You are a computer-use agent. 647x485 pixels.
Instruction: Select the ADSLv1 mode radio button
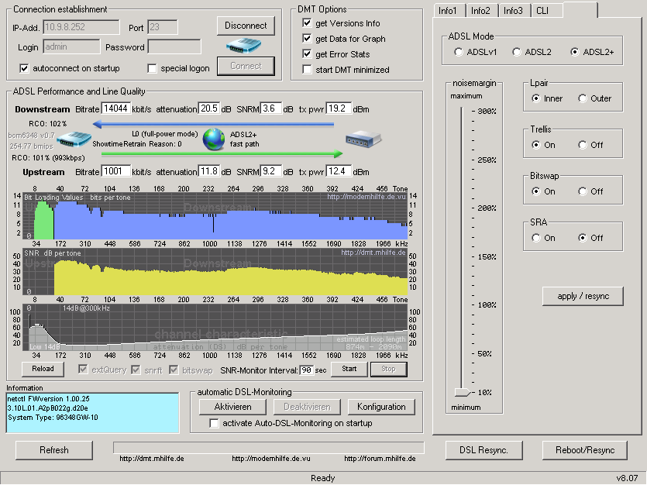point(457,51)
